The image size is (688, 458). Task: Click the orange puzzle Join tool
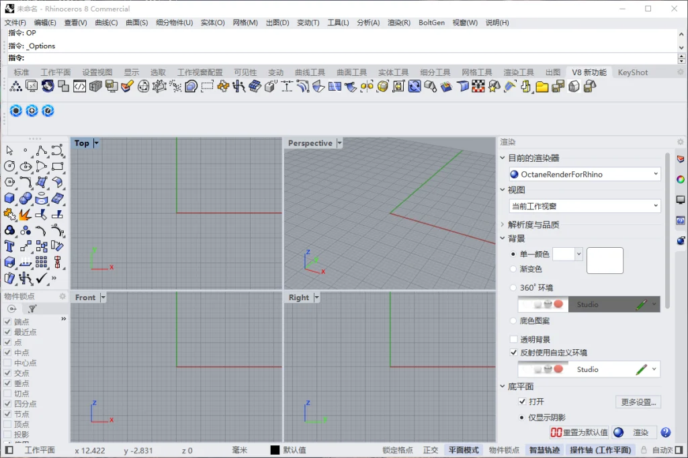9,214
